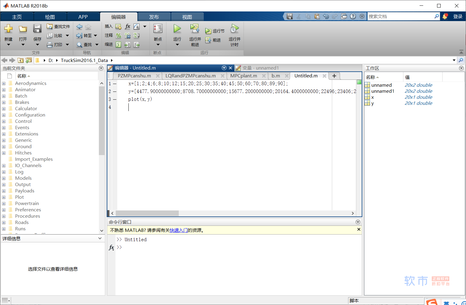
Task: Collapse the toolstrip with the minimize arrow
Action: [461, 52]
